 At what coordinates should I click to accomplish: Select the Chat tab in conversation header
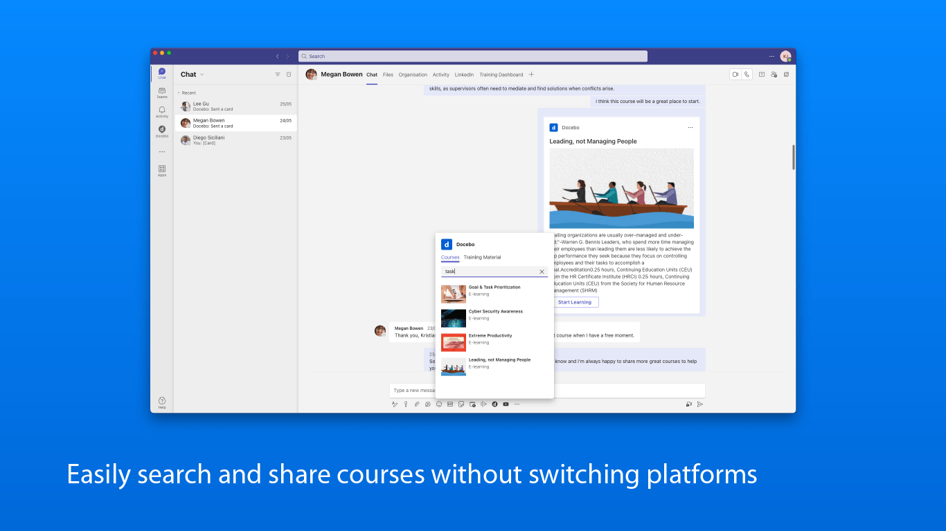(x=372, y=75)
